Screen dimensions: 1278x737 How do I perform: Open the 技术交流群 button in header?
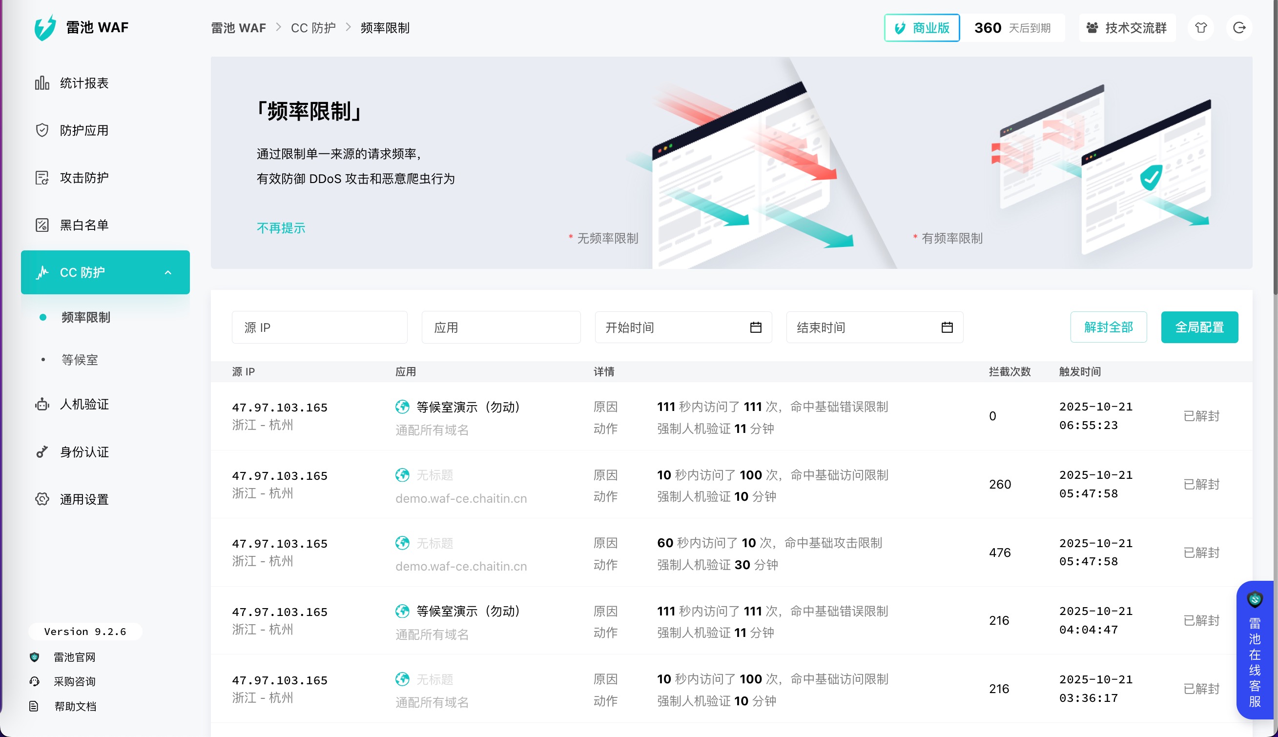[1127, 28]
